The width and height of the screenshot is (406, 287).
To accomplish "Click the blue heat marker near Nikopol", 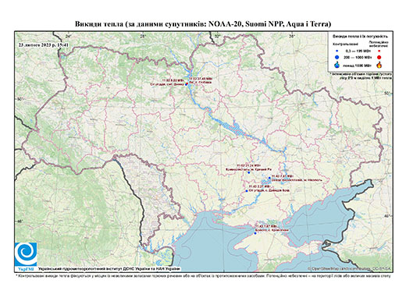I will pyautogui.click(x=269, y=178).
